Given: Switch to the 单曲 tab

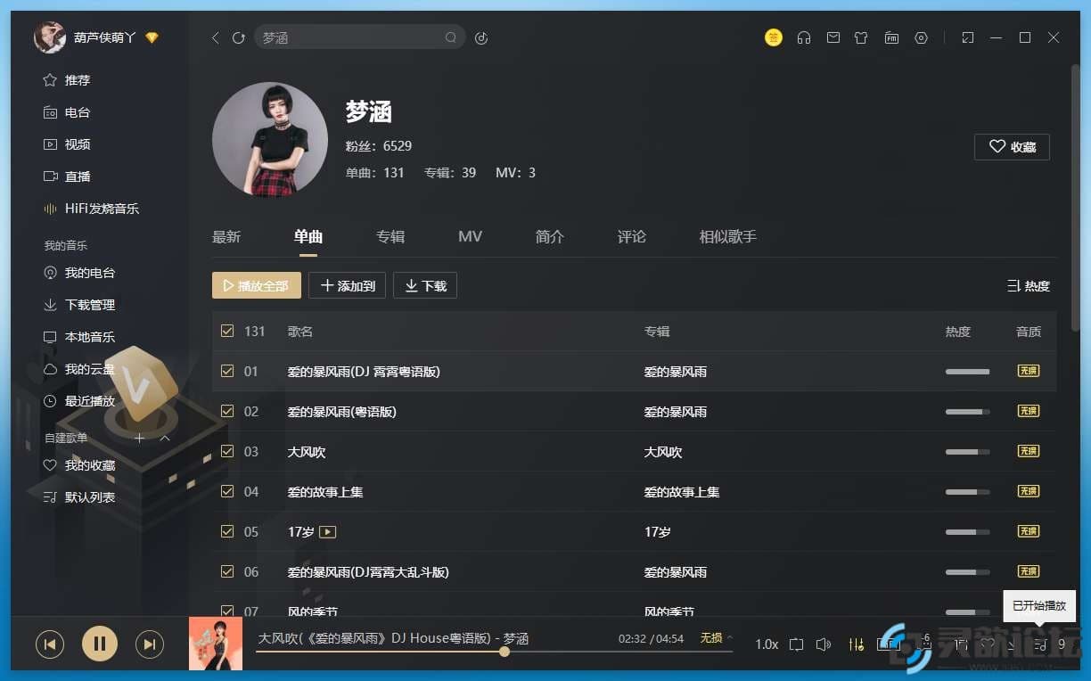Looking at the screenshot, I should point(308,237).
